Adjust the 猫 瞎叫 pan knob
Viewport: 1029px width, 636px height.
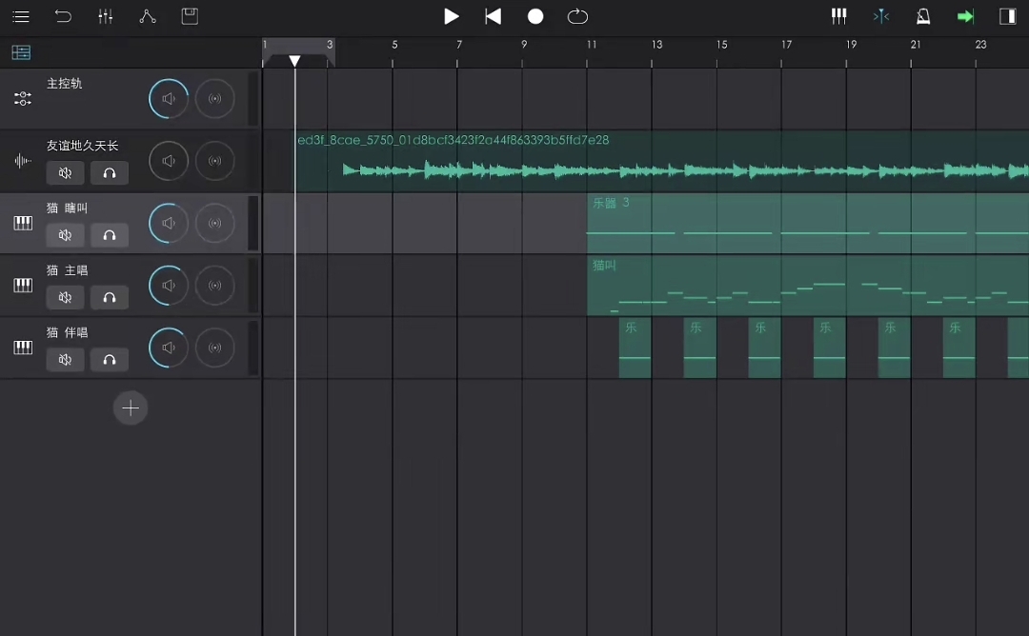click(214, 223)
